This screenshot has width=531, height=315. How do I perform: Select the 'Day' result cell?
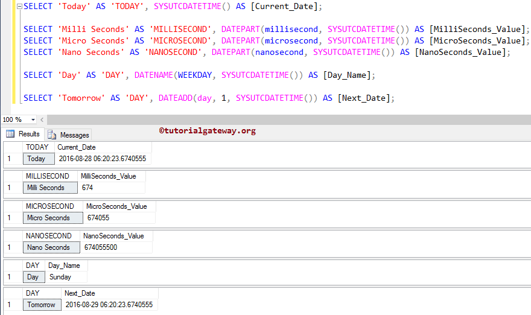[34, 277]
